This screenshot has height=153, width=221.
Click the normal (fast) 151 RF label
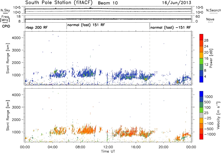86,25
